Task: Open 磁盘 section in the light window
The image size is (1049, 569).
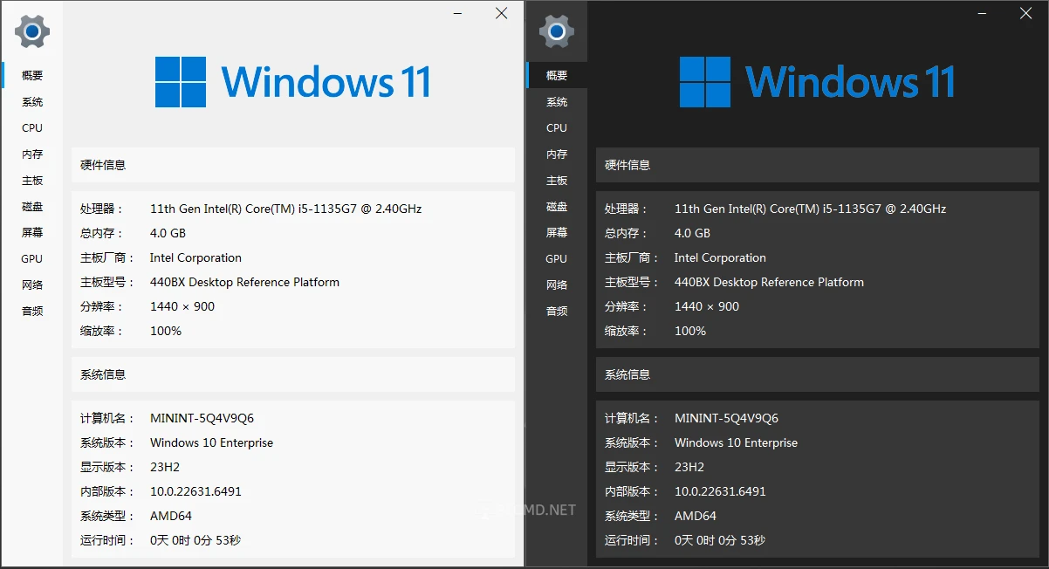Action: click(32, 207)
